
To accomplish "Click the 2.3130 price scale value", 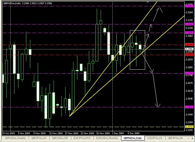I will (x=189, y=28).
